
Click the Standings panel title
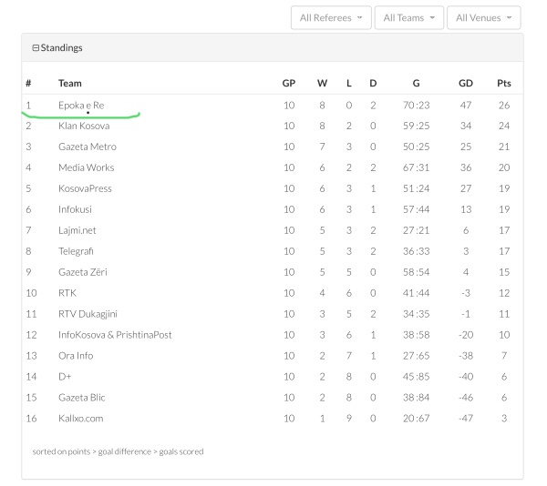click(x=61, y=47)
